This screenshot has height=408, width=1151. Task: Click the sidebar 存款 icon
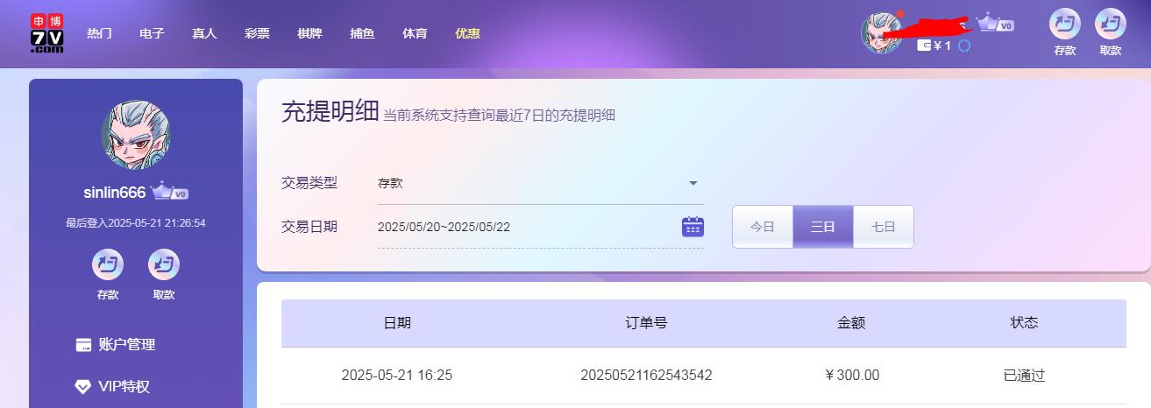click(108, 264)
